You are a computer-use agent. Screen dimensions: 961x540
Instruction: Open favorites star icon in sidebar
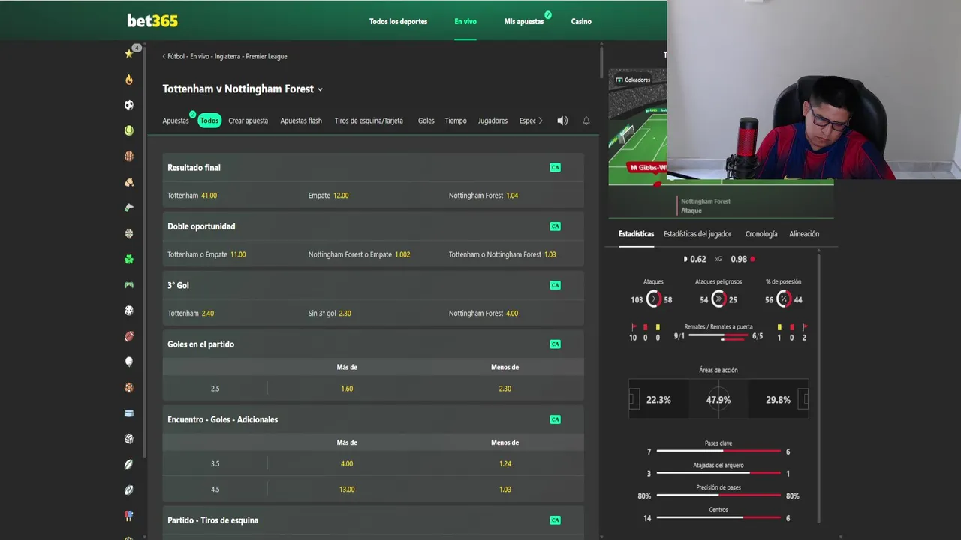129,54
